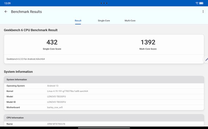Tap the Operating System row label
This screenshot has height=129, width=208.
pos(16,86)
